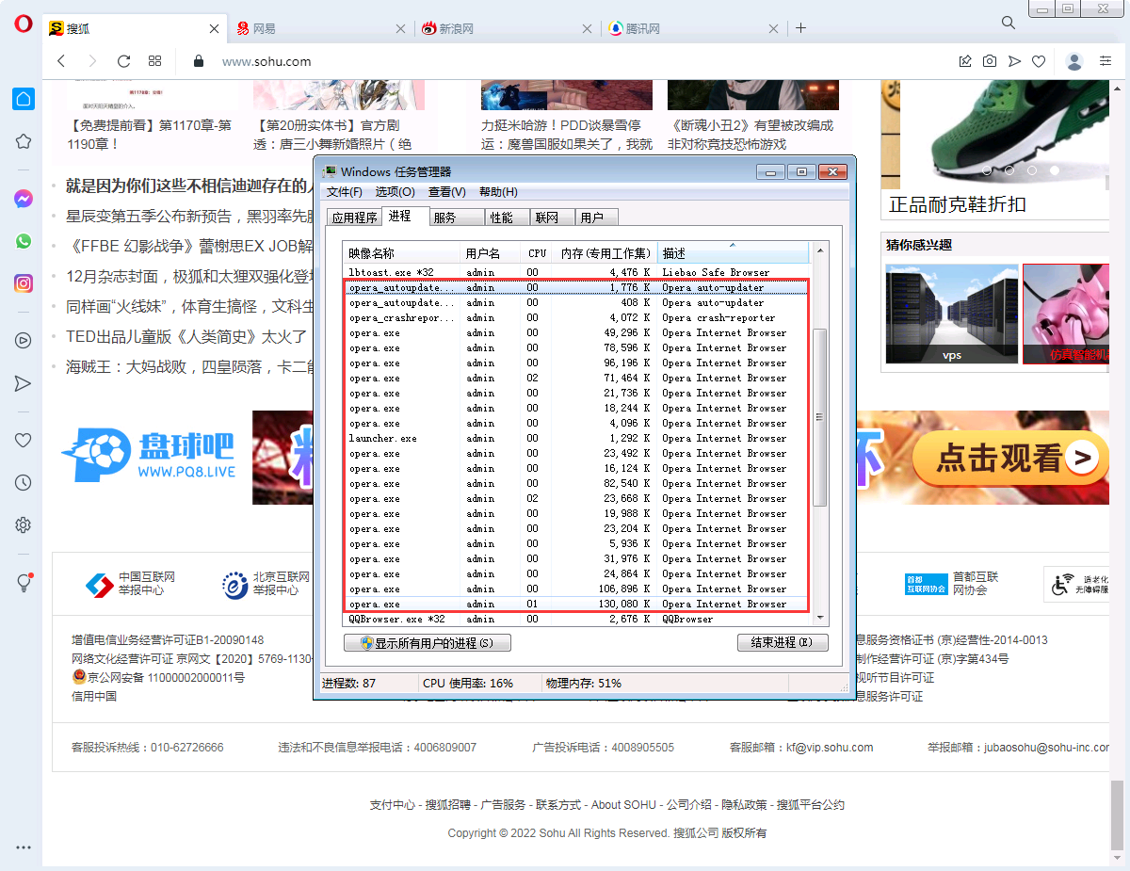This screenshot has width=1130, height=871.
Task: Switch to the 网易 browser tab
Action: tap(321, 28)
